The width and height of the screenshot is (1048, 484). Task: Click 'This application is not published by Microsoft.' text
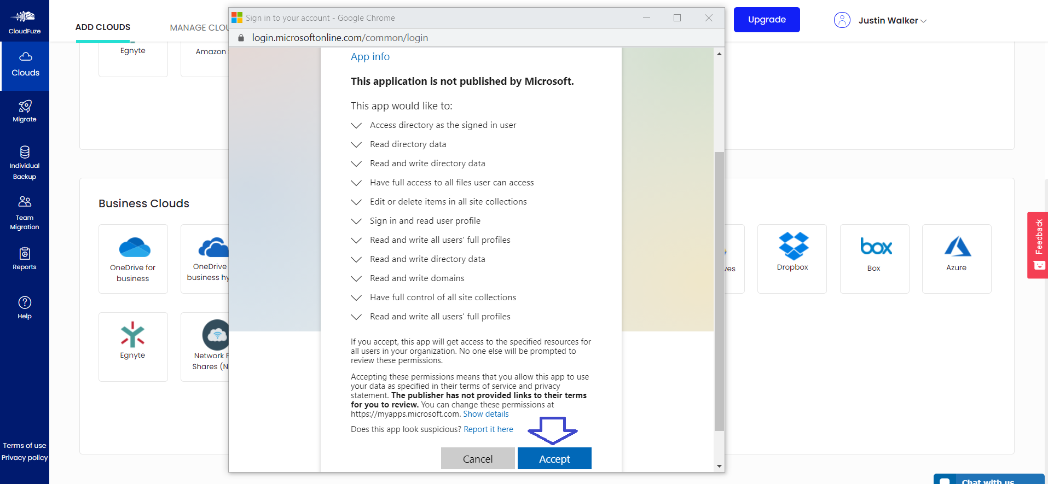click(x=462, y=81)
